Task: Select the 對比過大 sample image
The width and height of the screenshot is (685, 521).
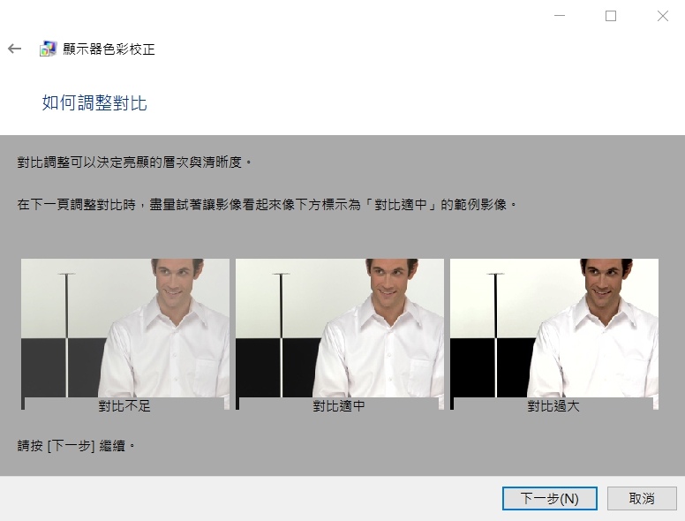Action: click(554, 328)
